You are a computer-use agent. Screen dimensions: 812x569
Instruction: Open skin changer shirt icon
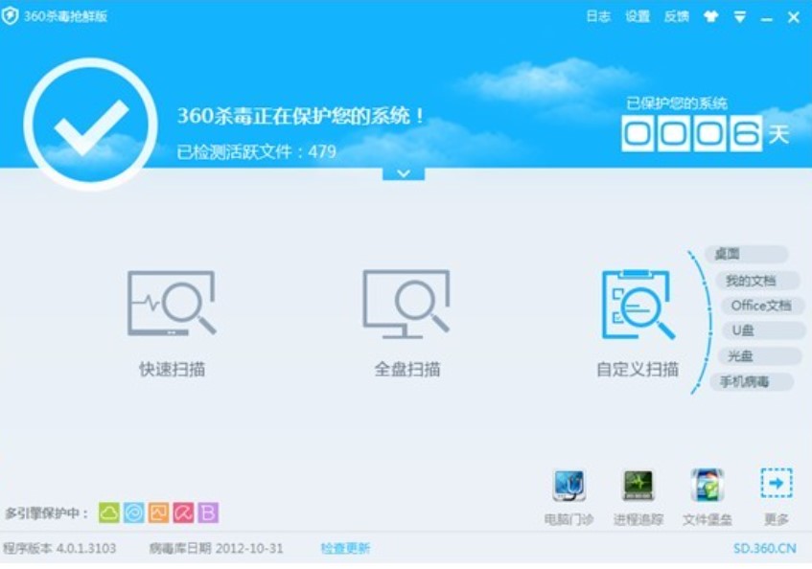[711, 16]
